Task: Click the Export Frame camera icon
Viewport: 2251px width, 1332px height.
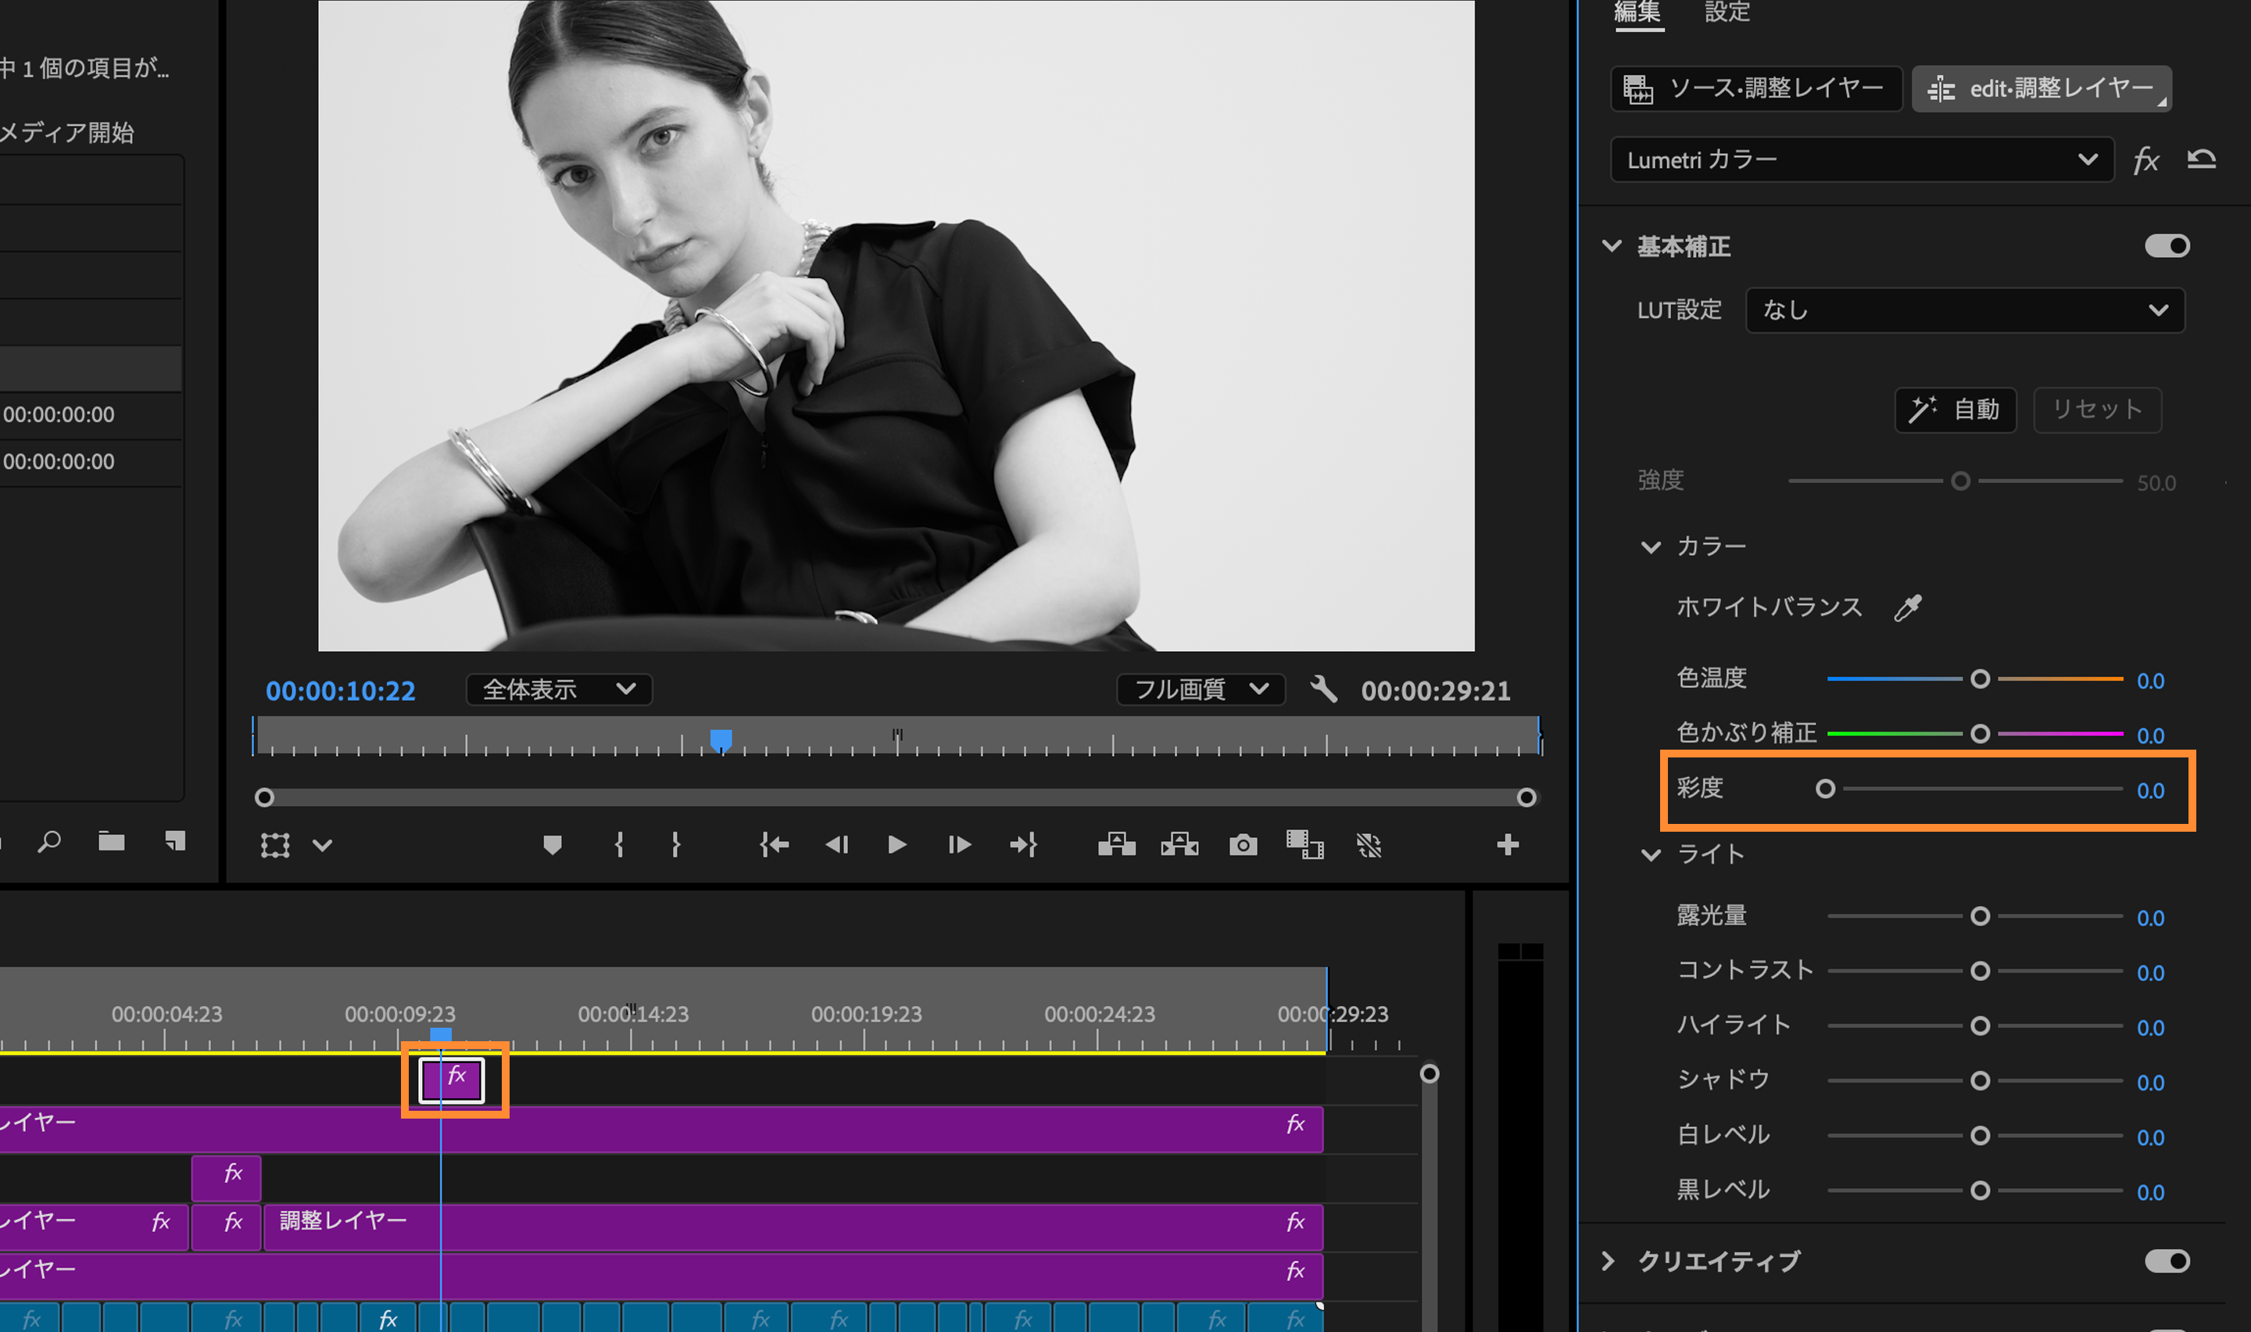Action: tap(1242, 845)
